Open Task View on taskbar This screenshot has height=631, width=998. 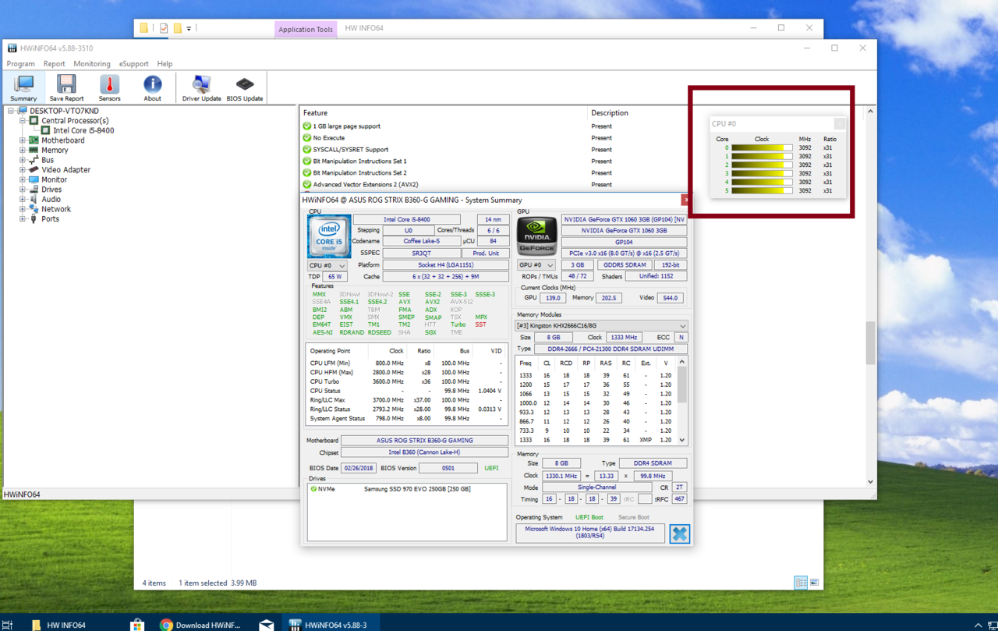coord(8,625)
